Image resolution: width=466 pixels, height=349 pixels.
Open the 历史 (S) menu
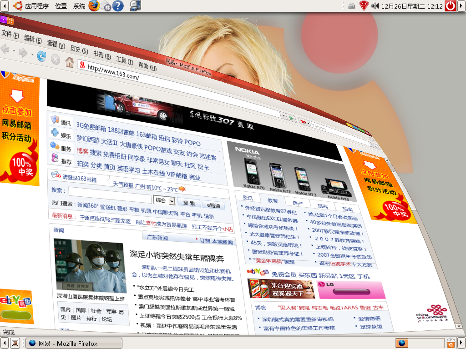point(79,50)
